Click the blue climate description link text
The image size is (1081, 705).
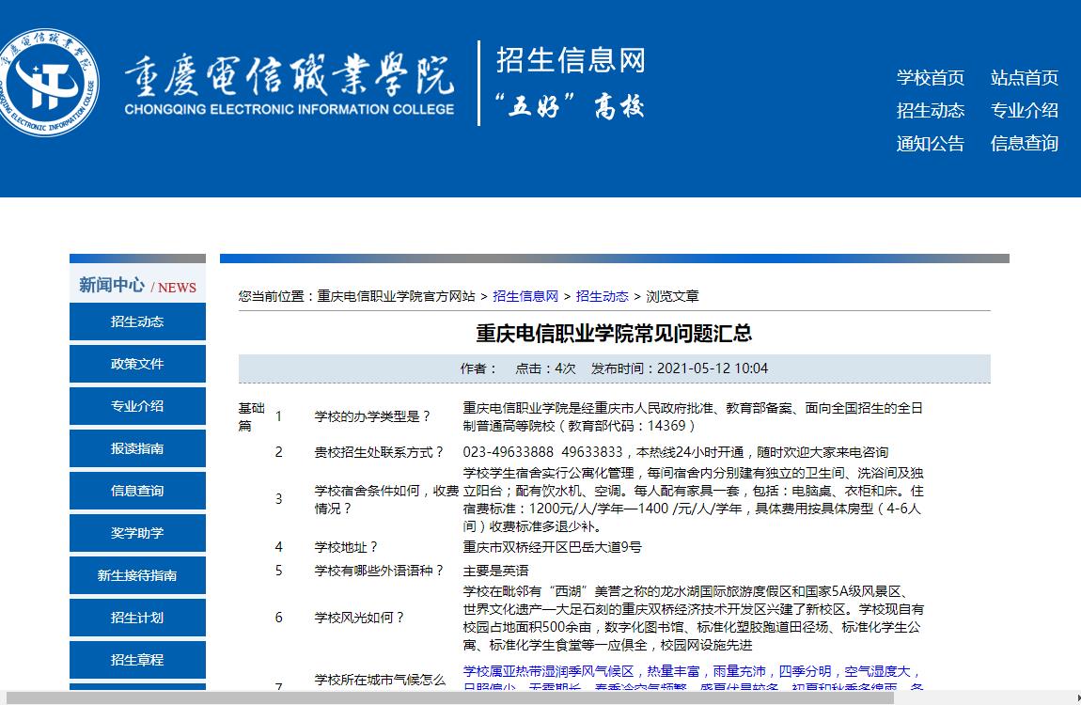point(691,672)
